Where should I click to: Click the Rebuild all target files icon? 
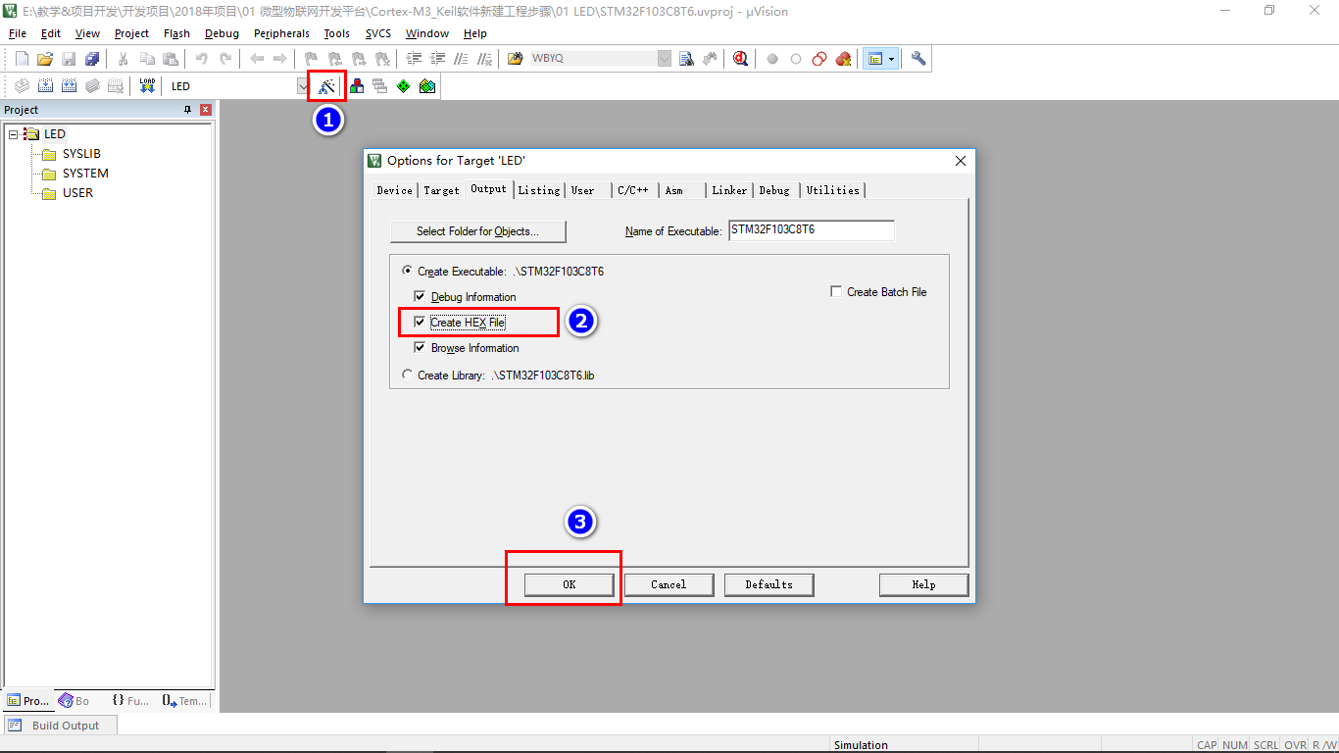[x=69, y=86]
